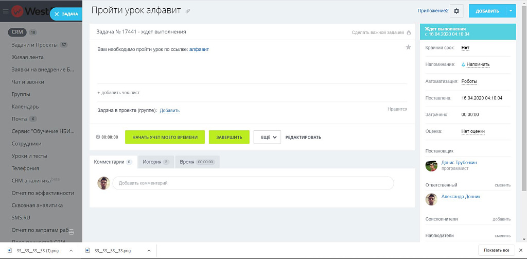The image size is (527, 259).
Task: Switch to the История tab
Action: pyautogui.click(x=155, y=162)
